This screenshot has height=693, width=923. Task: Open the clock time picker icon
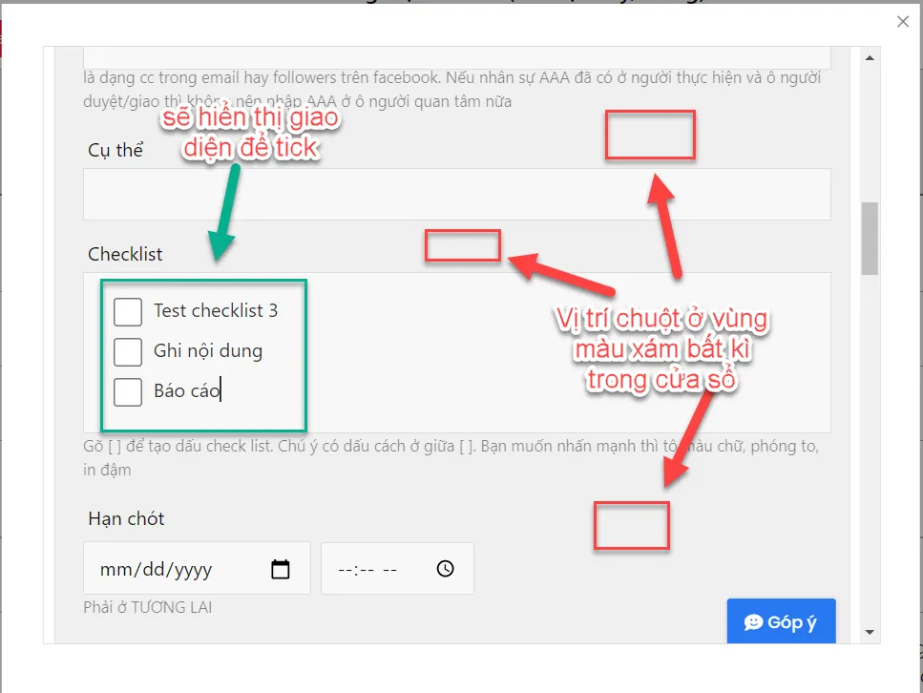[x=445, y=568]
